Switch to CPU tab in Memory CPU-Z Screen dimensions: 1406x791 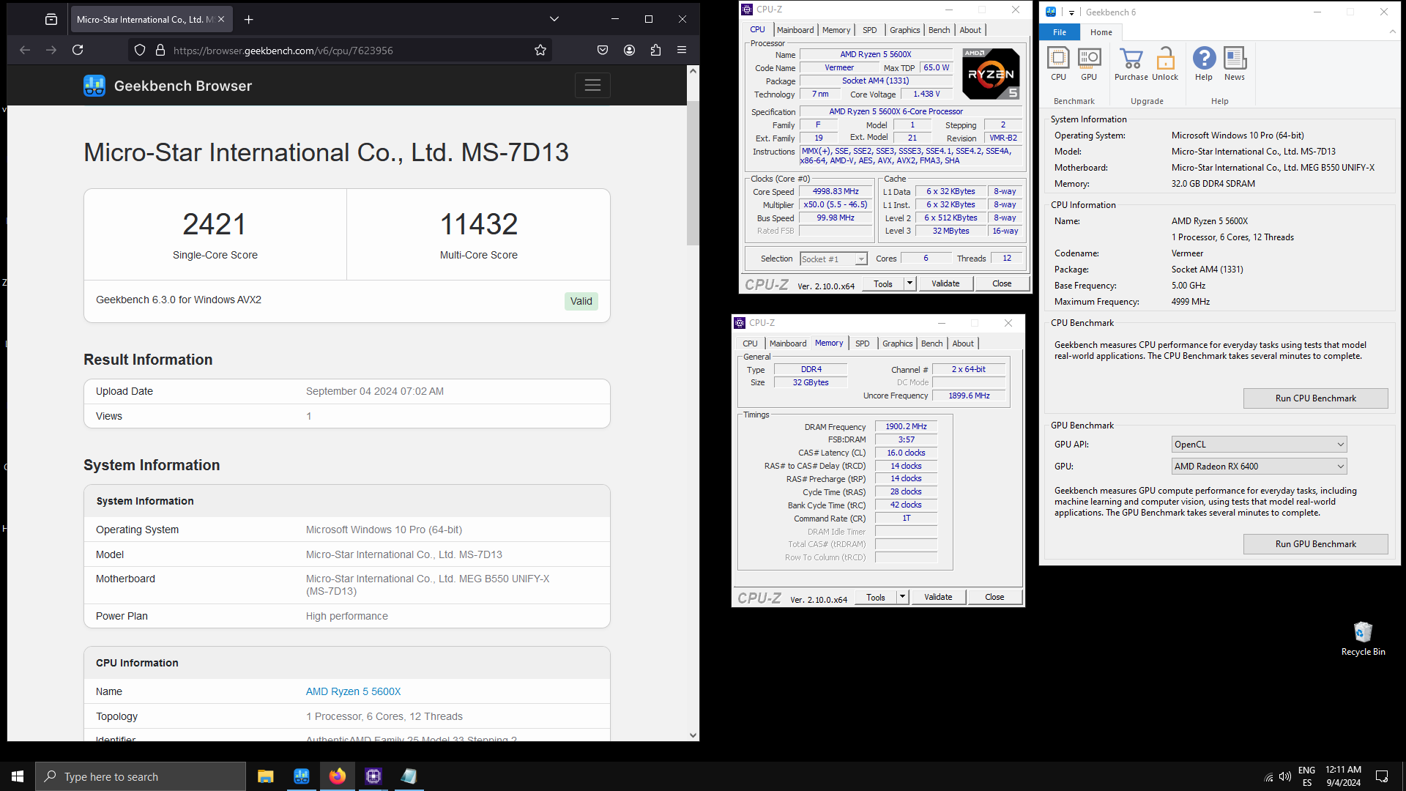click(x=750, y=343)
